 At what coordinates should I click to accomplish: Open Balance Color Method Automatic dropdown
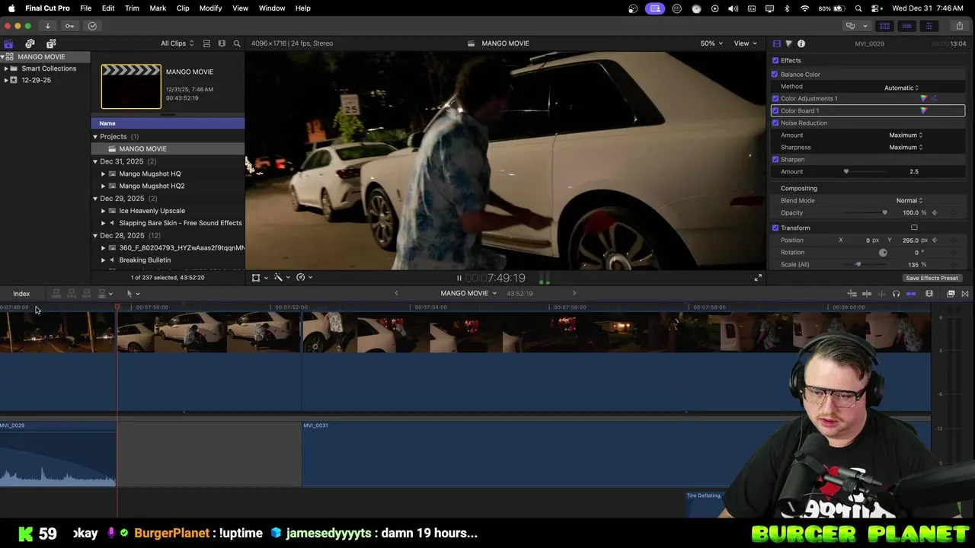(x=902, y=88)
